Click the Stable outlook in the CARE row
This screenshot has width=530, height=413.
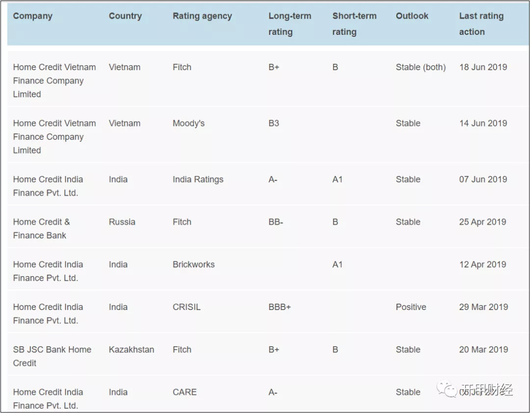[408, 392]
